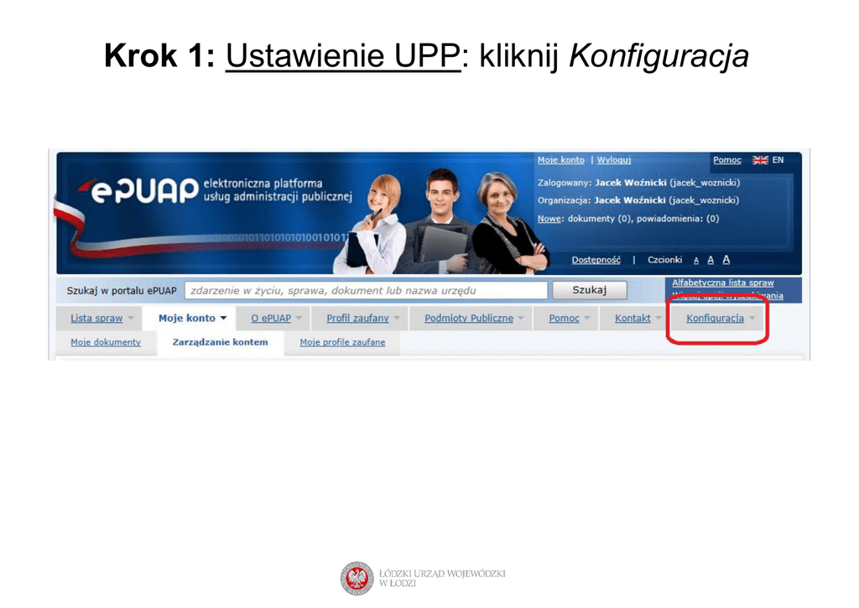This screenshot has width=859, height=608.
Task: Open the Kontakt menu
Action: pyautogui.click(x=633, y=319)
